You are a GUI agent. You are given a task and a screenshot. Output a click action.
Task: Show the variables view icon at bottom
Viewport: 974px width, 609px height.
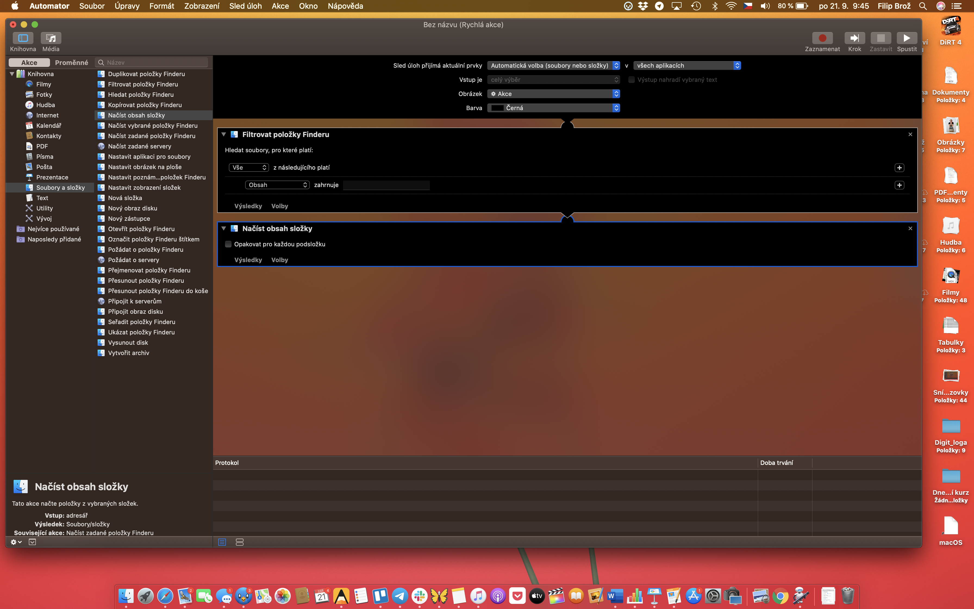point(239,542)
